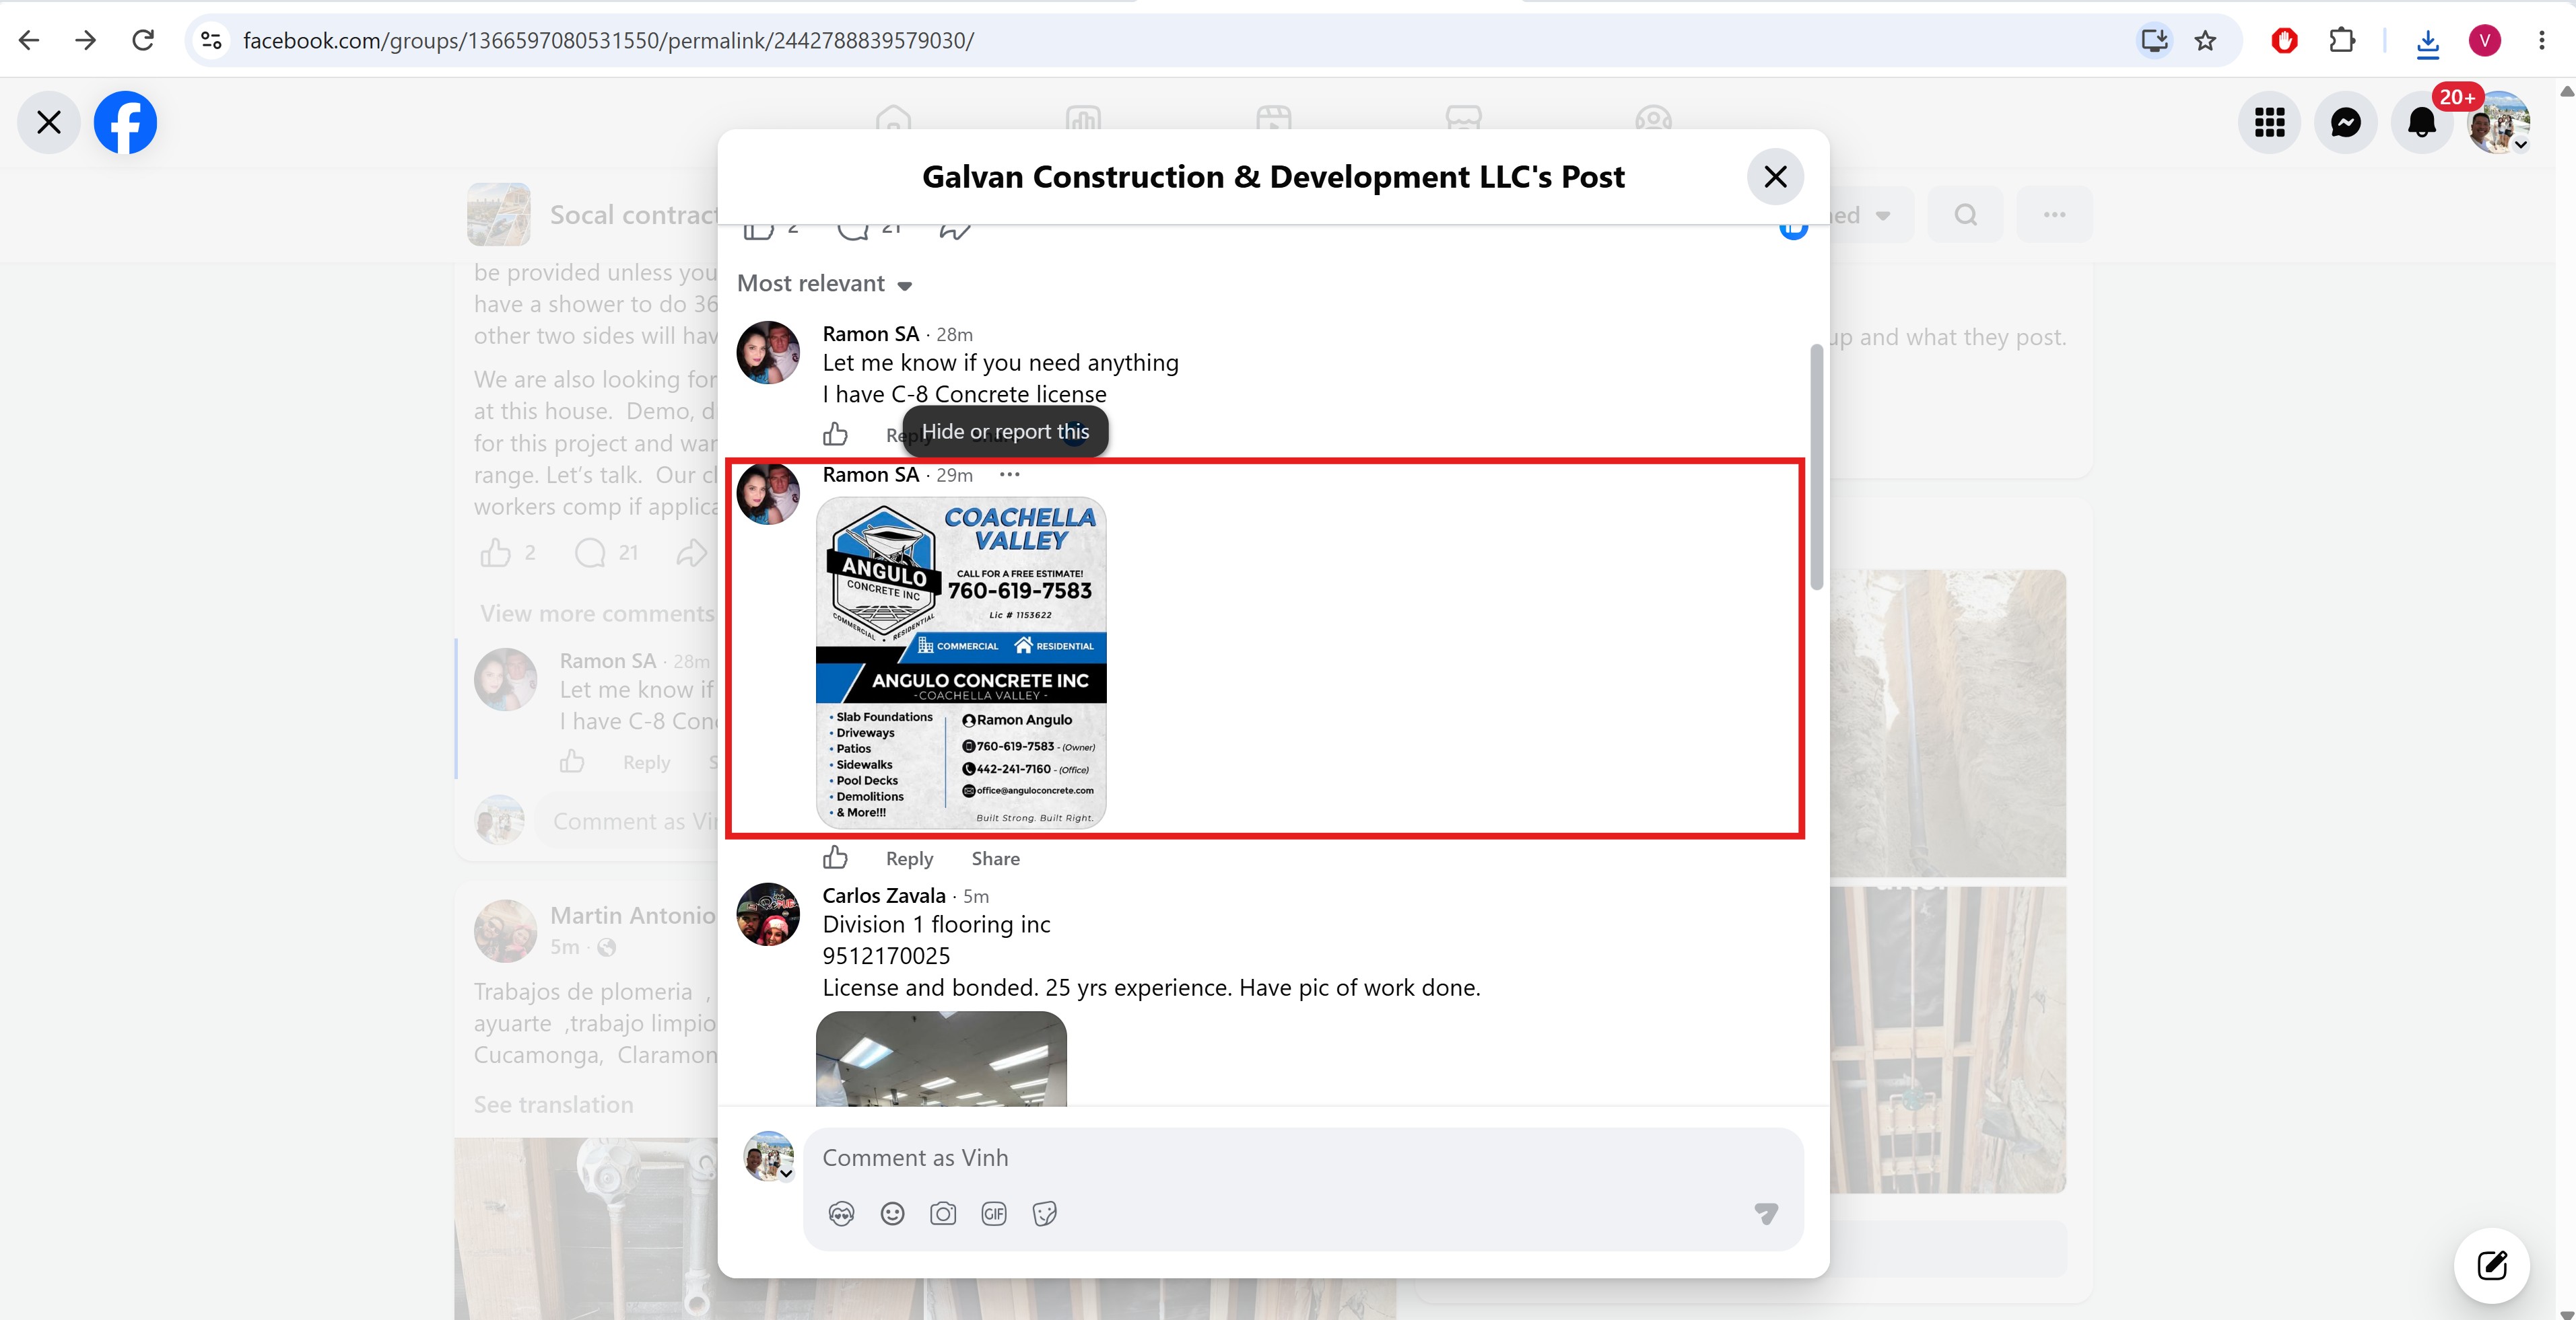Open the background post's 21 comments
This screenshot has width=2576, height=1320.
[x=606, y=552]
